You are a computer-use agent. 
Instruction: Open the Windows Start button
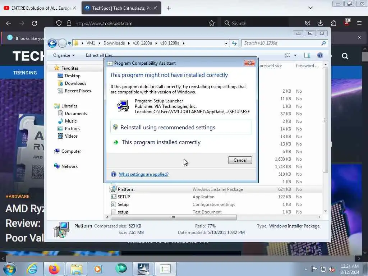coord(10,269)
